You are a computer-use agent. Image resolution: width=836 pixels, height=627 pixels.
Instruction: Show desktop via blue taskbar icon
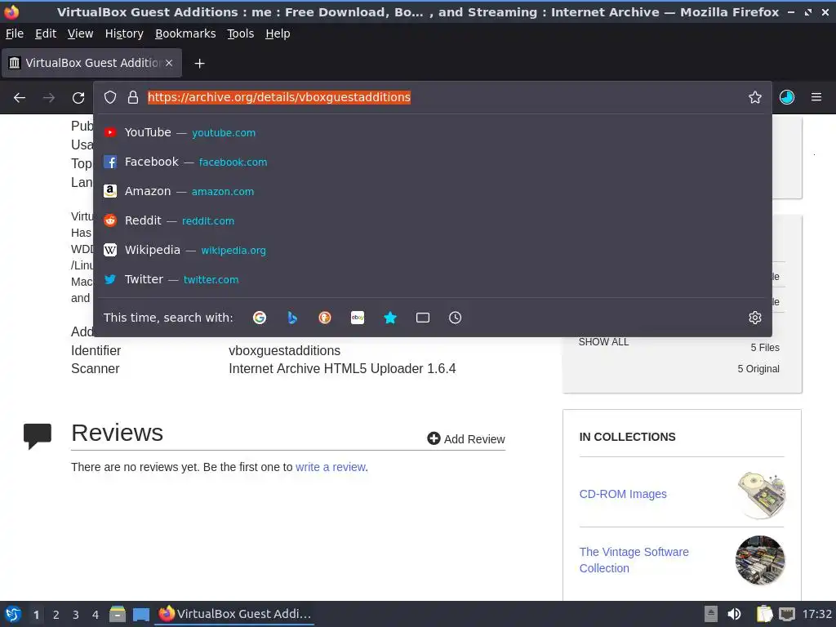(141, 614)
